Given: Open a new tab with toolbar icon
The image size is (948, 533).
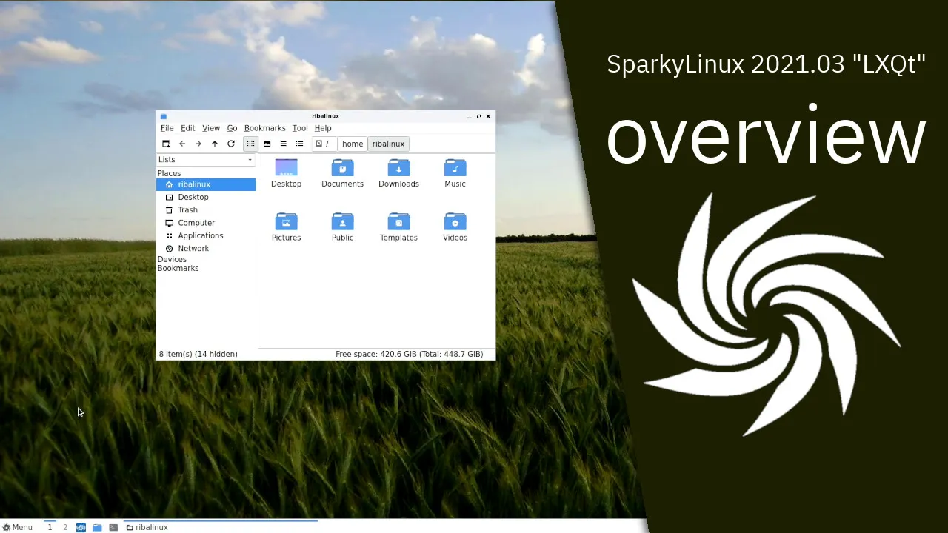Looking at the screenshot, I should coord(166,144).
